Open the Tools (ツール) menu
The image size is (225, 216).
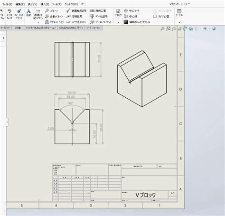tap(57, 4)
